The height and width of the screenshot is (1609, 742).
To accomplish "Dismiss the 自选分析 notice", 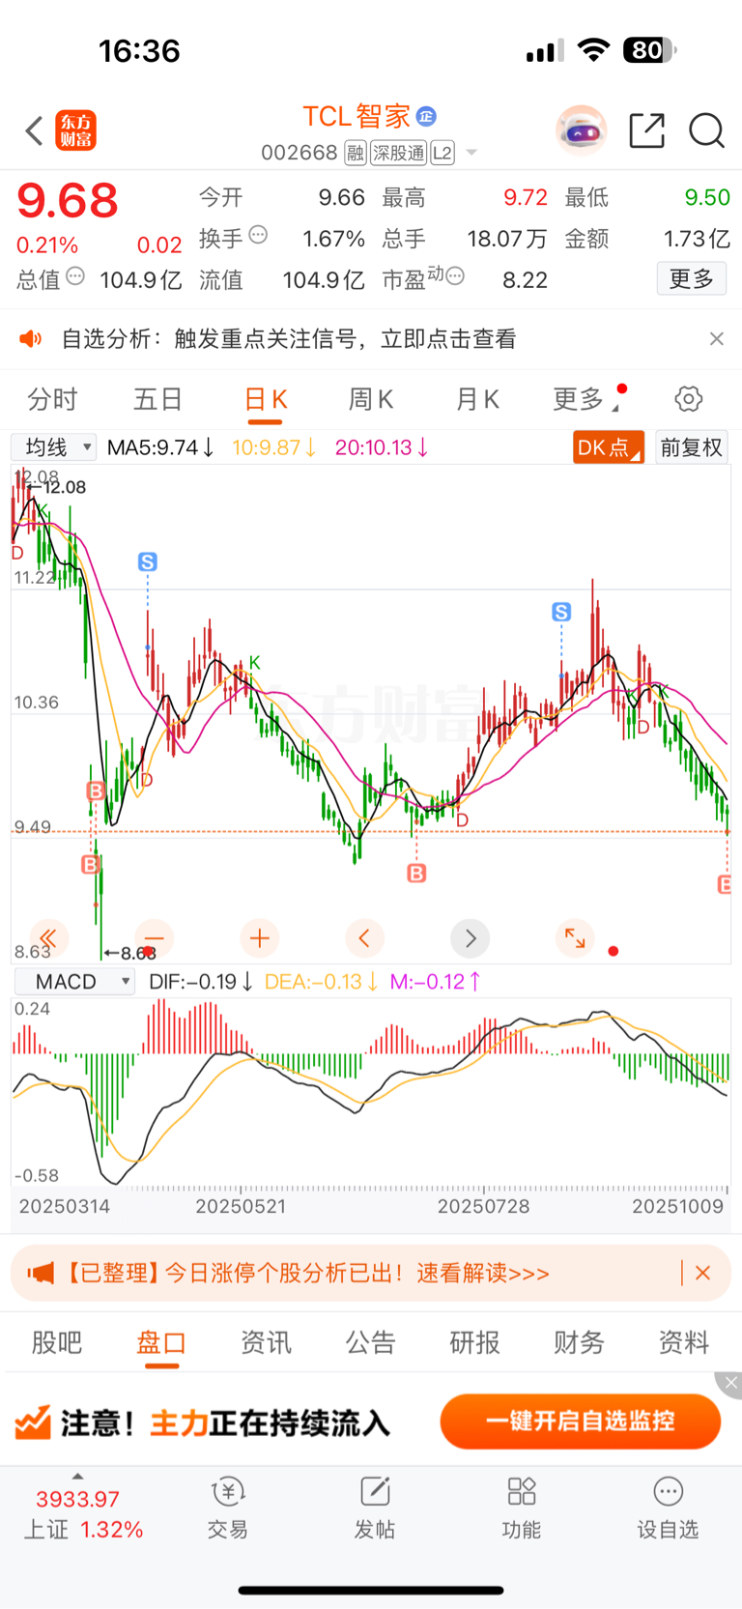I will pyautogui.click(x=716, y=339).
